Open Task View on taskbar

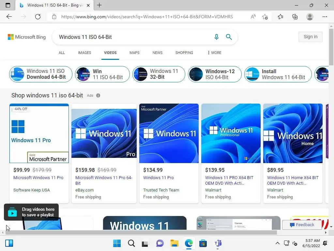[x=145, y=243]
